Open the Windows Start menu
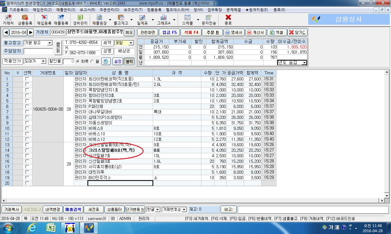This screenshot has height=234, width=391. pyautogui.click(x=8, y=227)
